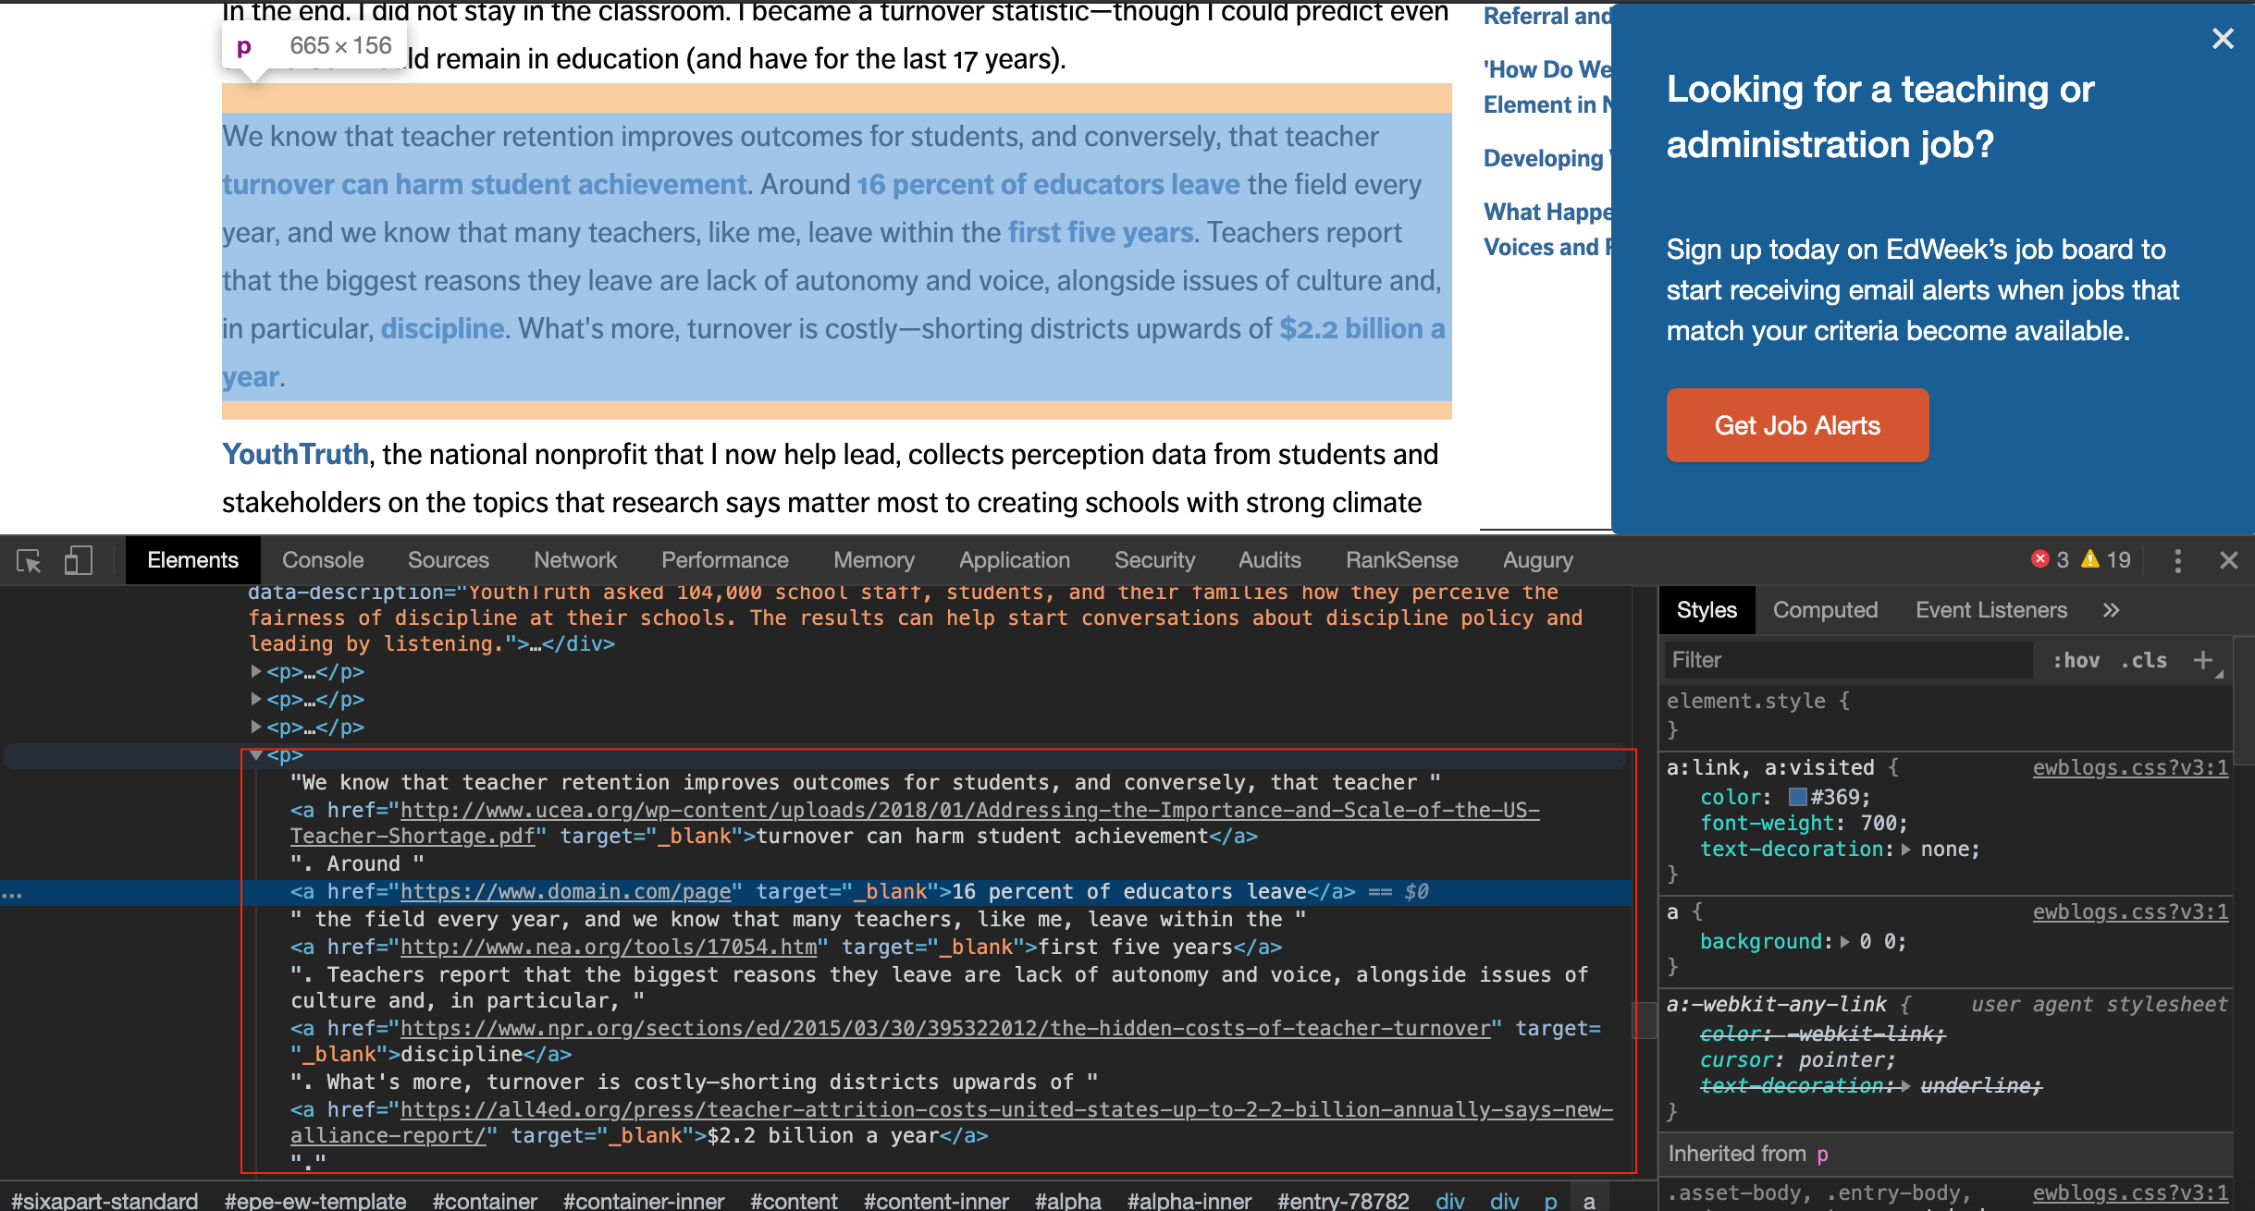
Task: Activate the inspect element picker icon
Action: point(29,560)
